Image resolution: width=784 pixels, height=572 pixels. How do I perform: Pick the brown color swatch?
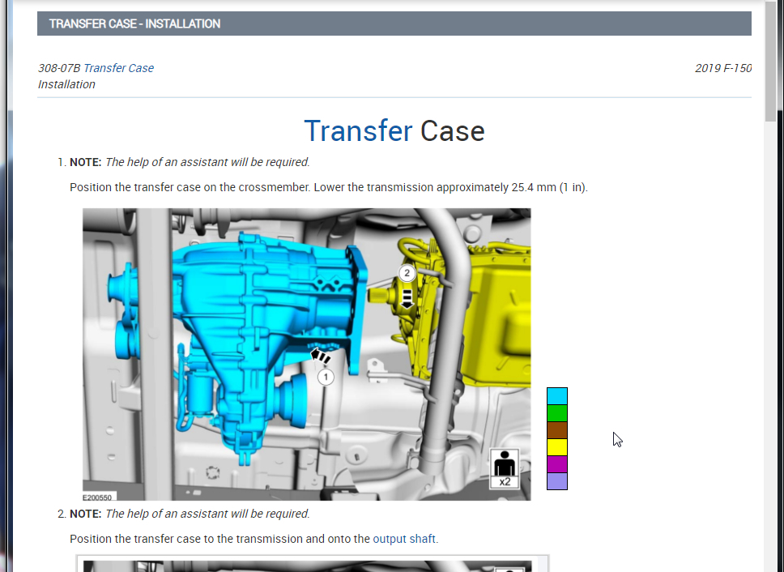click(557, 430)
